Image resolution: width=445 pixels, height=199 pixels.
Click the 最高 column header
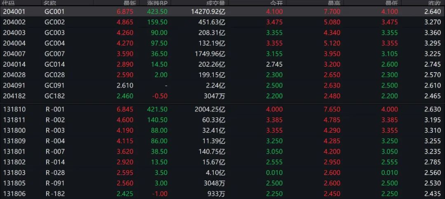coord(334,2)
